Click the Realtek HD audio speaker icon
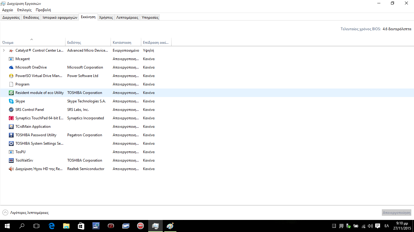414x232 pixels. pos(11,169)
